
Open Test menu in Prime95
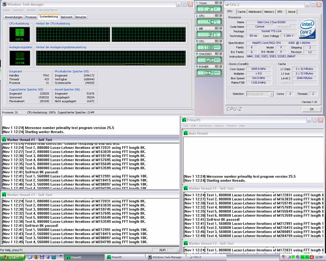tap(186, 126)
